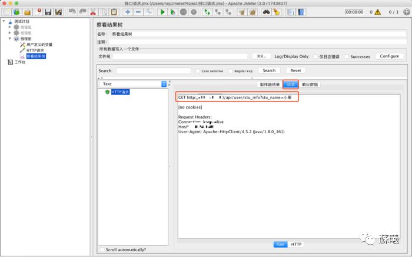Collapse all tree nodes with the minus icon

click(x=138, y=12)
